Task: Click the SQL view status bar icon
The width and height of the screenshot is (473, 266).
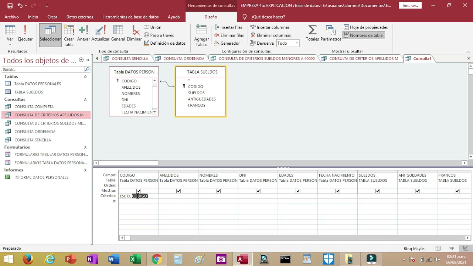Action: click(x=452, y=248)
